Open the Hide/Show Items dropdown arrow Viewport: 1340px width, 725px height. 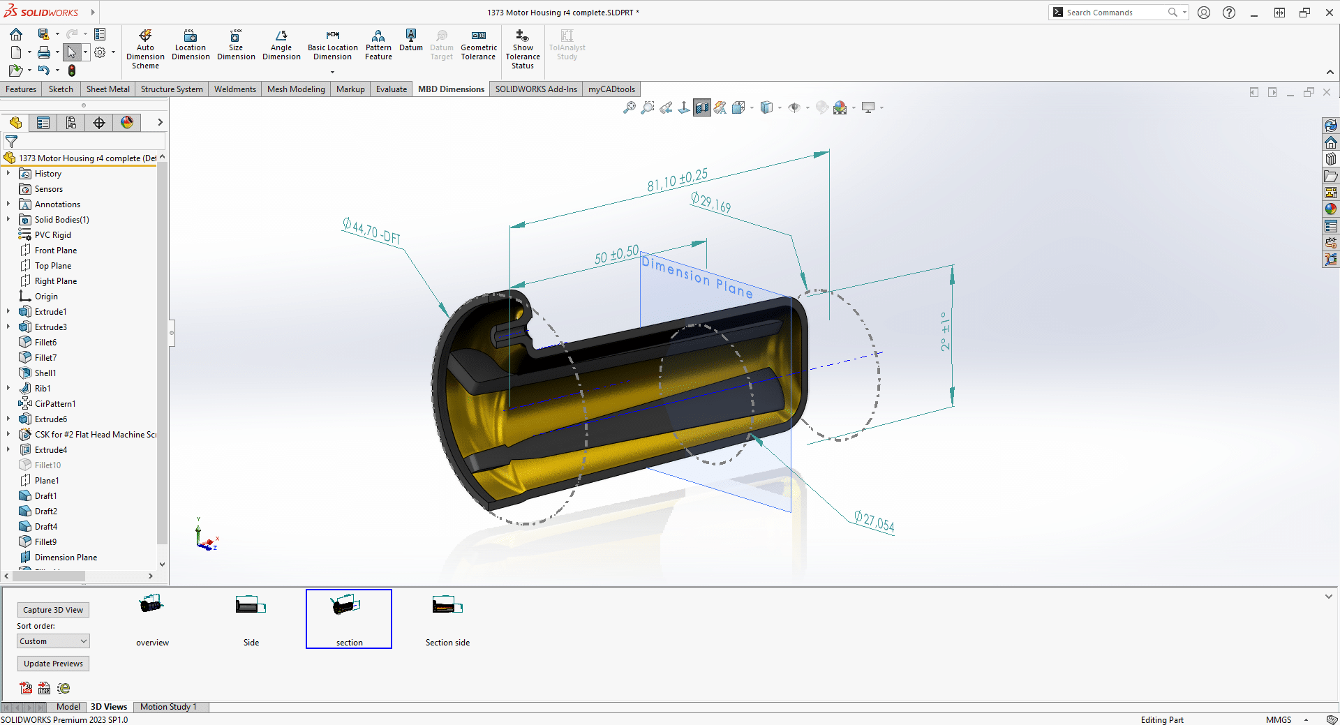point(807,107)
